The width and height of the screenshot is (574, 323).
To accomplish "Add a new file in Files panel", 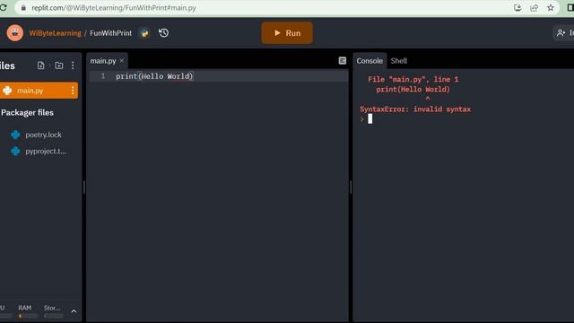I will [x=40, y=65].
